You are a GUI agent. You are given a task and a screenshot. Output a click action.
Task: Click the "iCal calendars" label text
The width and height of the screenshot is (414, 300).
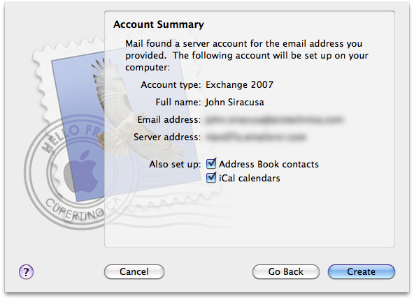pos(250,178)
